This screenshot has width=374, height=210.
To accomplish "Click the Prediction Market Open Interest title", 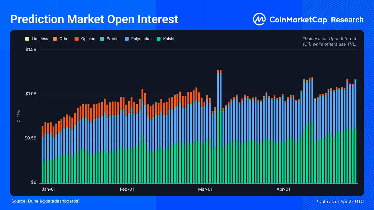I will coord(94,19).
